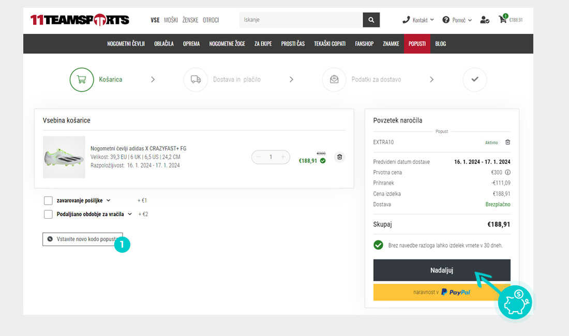This screenshot has width=569, height=336.
Task: Expand zavarovanje pošiljke details chevron
Action: click(108, 201)
